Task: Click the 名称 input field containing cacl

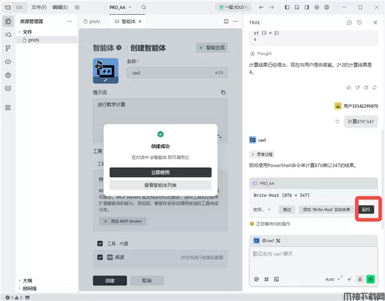Action: (177, 73)
